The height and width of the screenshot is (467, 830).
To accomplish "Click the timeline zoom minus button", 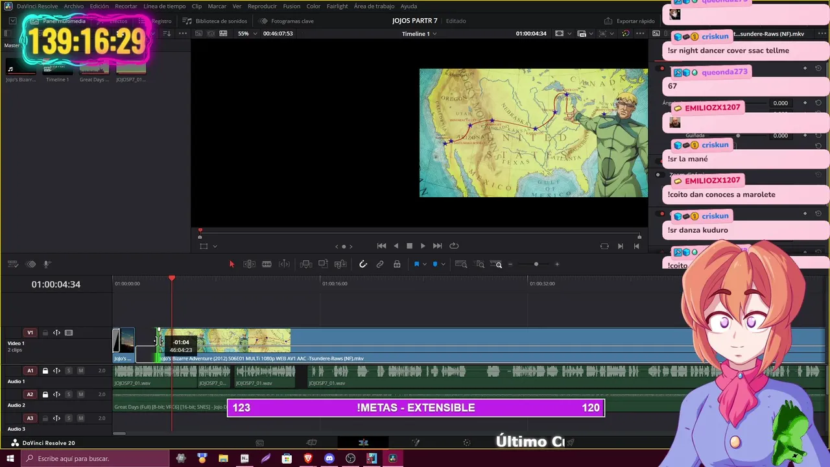I will 510,264.
